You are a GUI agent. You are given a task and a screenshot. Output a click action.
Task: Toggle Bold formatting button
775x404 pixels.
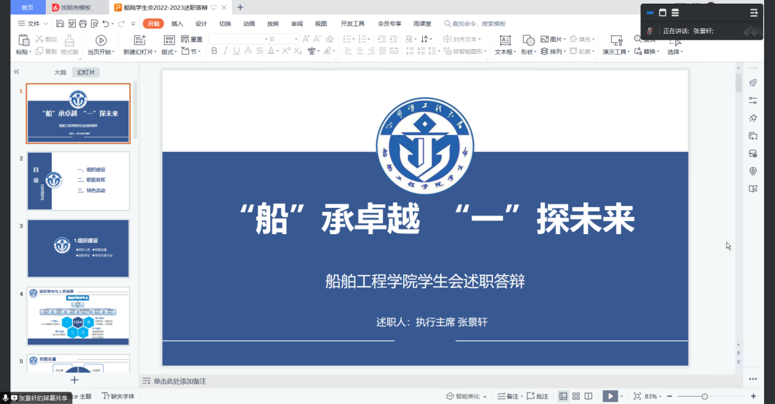pyautogui.click(x=215, y=51)
